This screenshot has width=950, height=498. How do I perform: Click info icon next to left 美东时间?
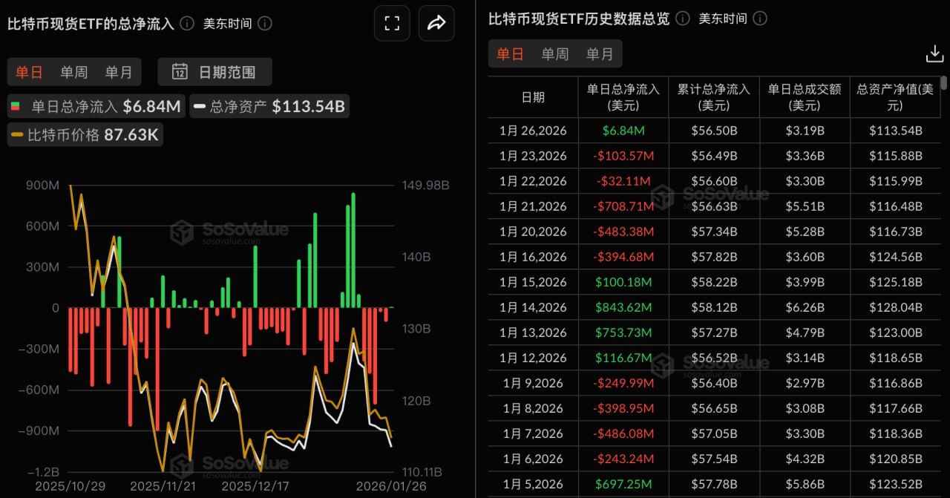click(264, 23)
